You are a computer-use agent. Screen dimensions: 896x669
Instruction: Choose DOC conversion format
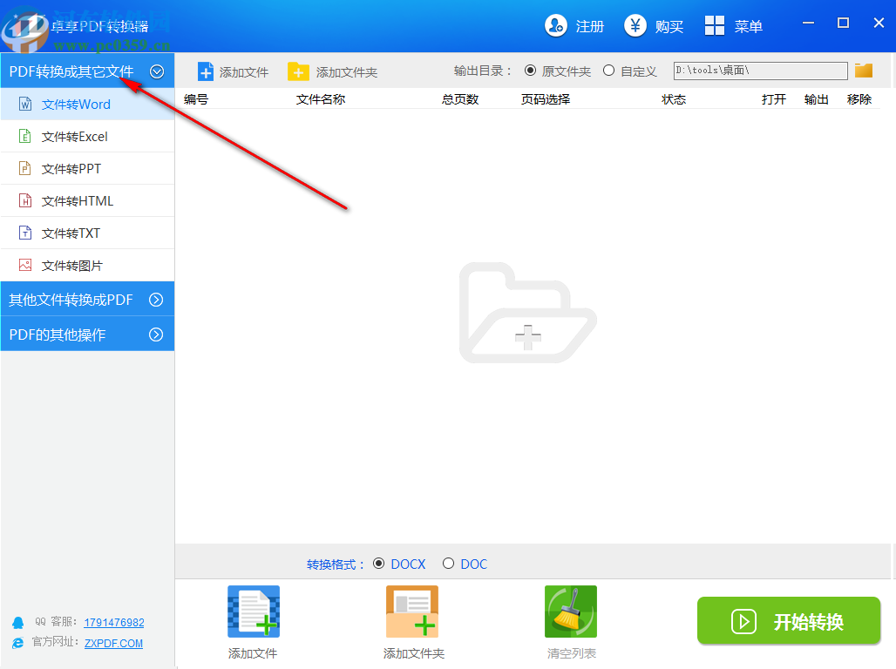[x=449, y=564]
